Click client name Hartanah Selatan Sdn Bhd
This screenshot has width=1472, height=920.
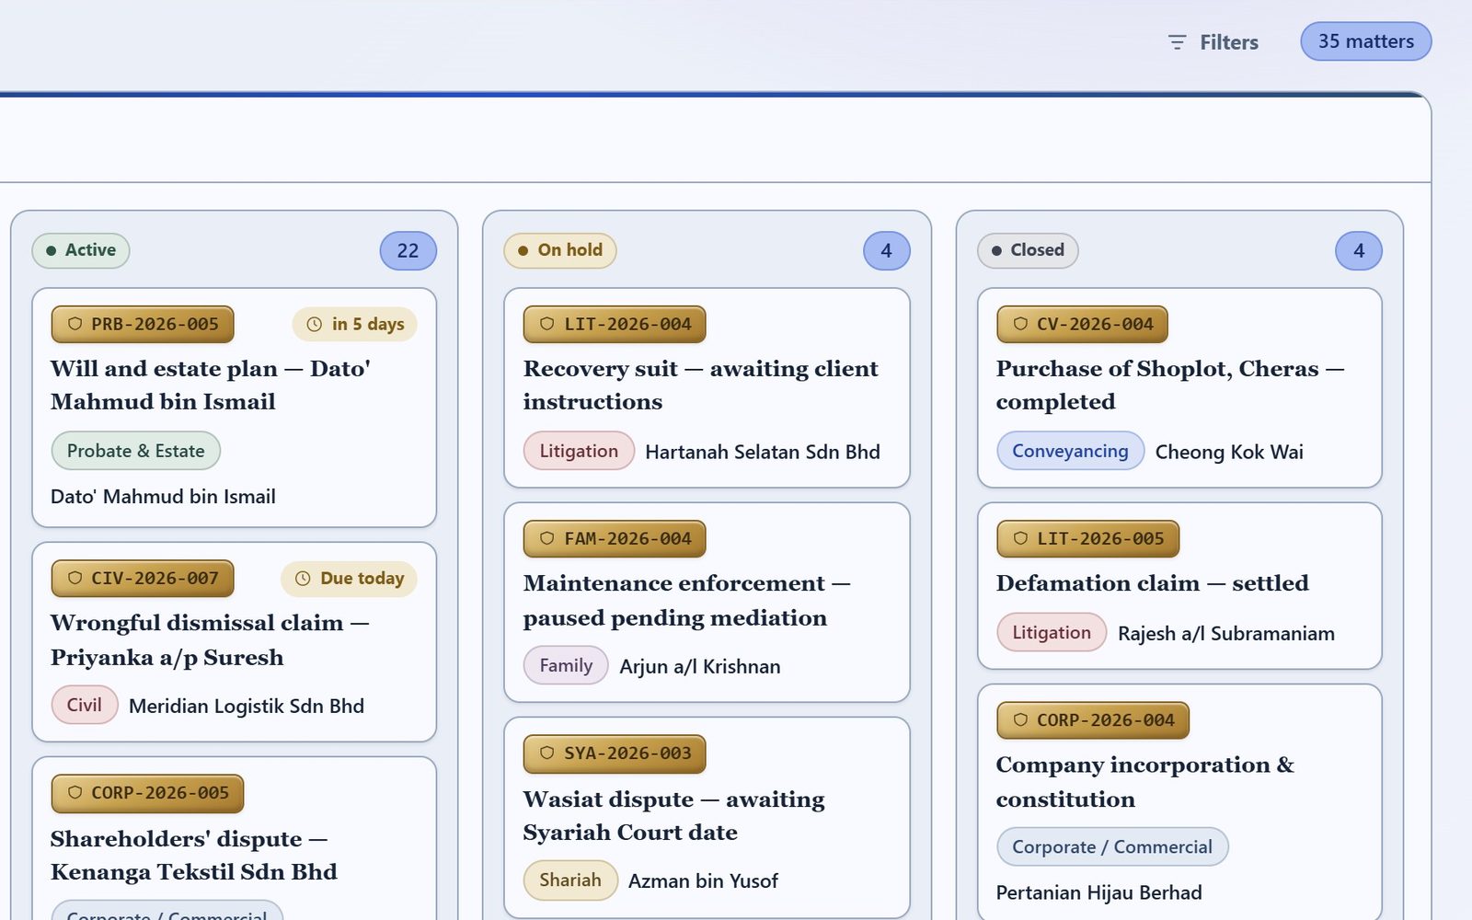point(763,452)
